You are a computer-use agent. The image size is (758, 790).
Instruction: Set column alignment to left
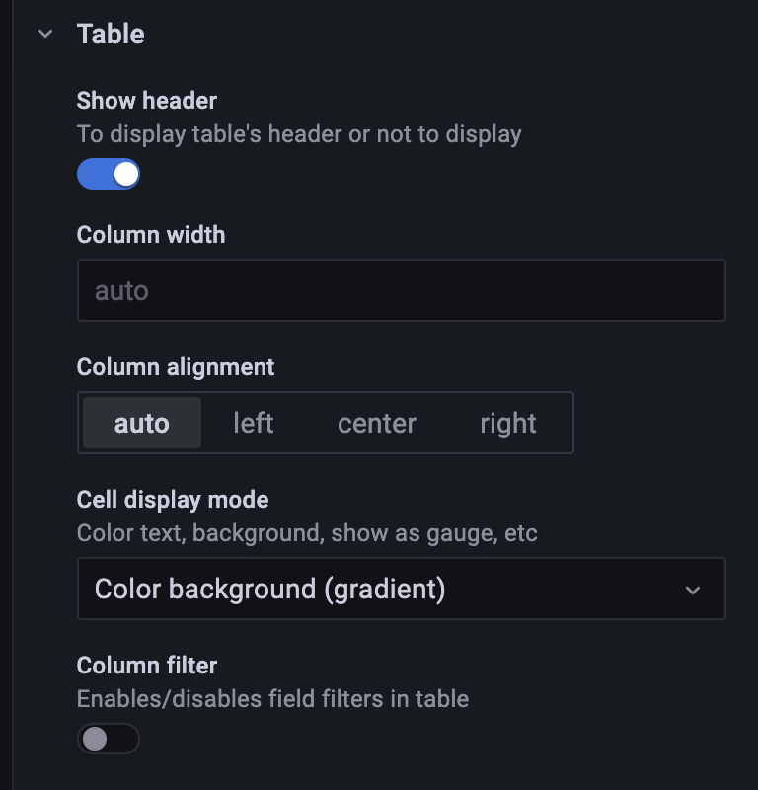click(254, 424)
